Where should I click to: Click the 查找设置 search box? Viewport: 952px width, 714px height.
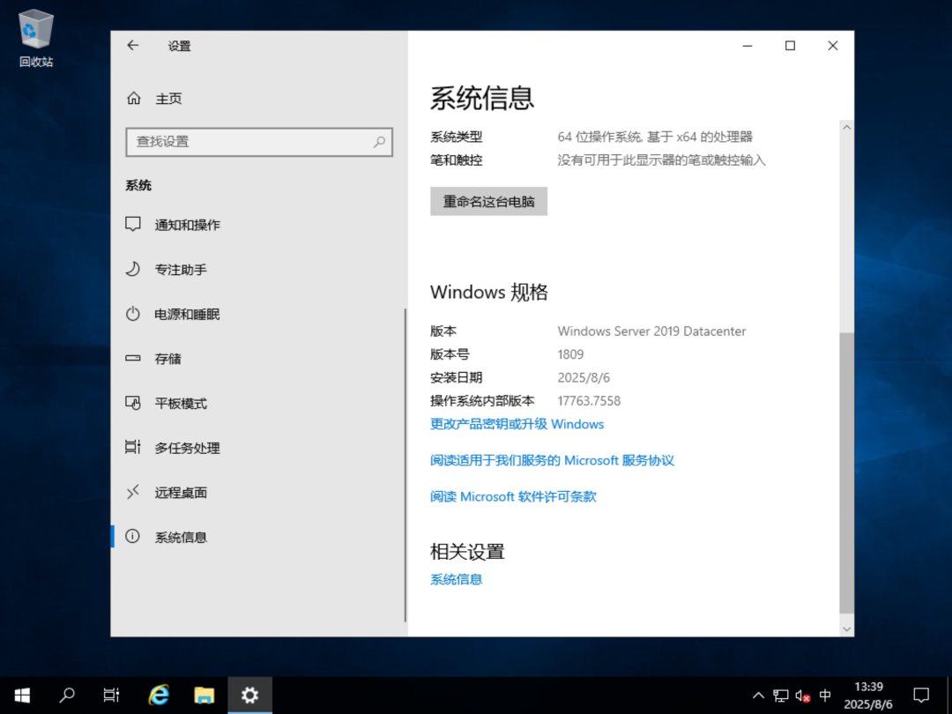(x=259, y=142)
